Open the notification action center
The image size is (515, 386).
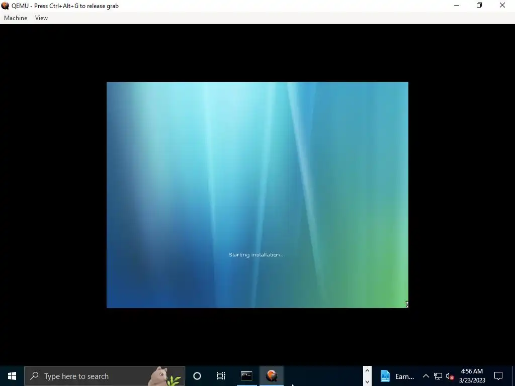[x=498, y=376]
